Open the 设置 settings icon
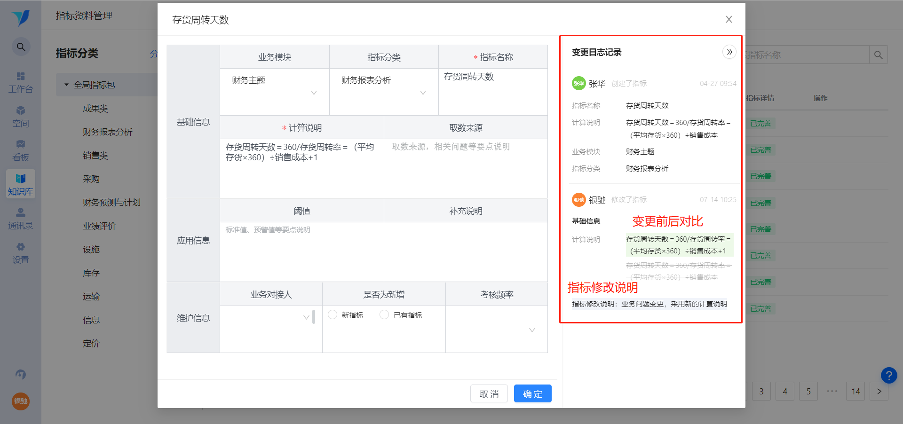Viewport: 903px width, 424px height. (x=21, y=253)
